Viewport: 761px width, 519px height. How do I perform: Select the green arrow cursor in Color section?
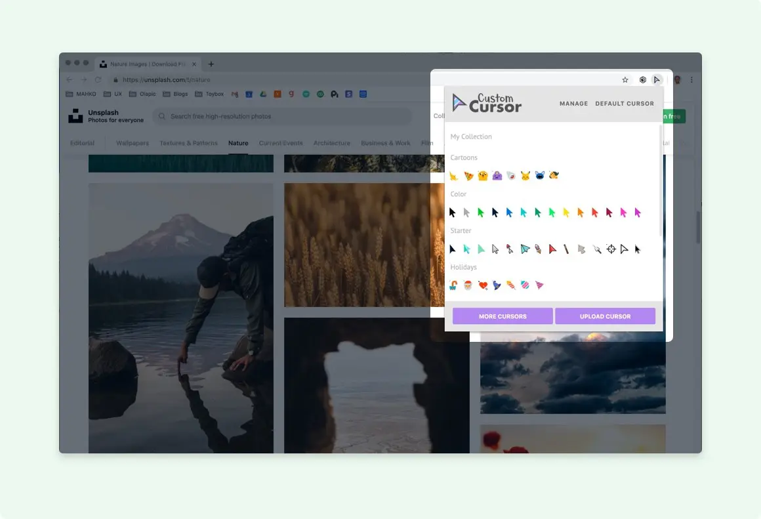pos(481,212)
